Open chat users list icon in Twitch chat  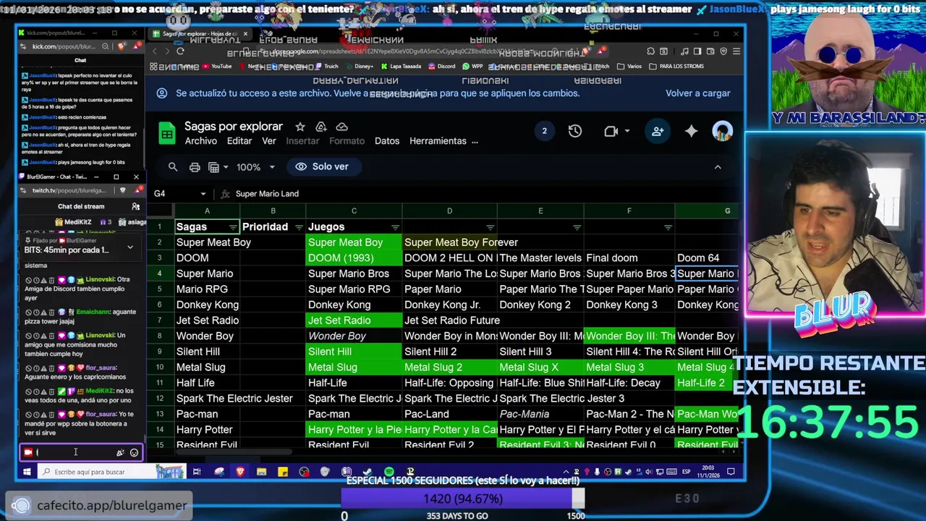pyautogui.click(x=135, y=206)
